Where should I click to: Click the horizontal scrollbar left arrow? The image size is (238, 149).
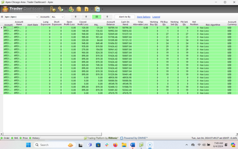pyautogui.click(x=1, y=134)
